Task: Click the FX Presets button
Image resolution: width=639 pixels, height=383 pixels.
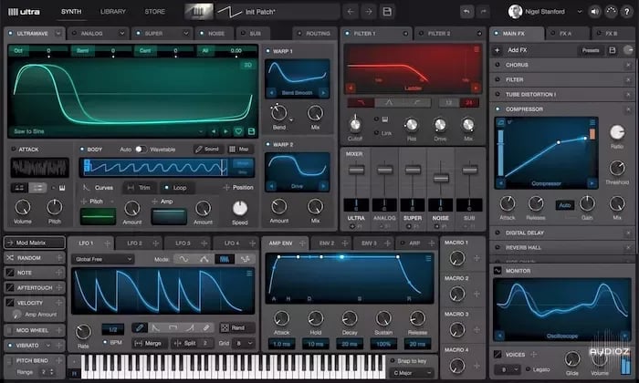Action: click(x=591, y=50)
